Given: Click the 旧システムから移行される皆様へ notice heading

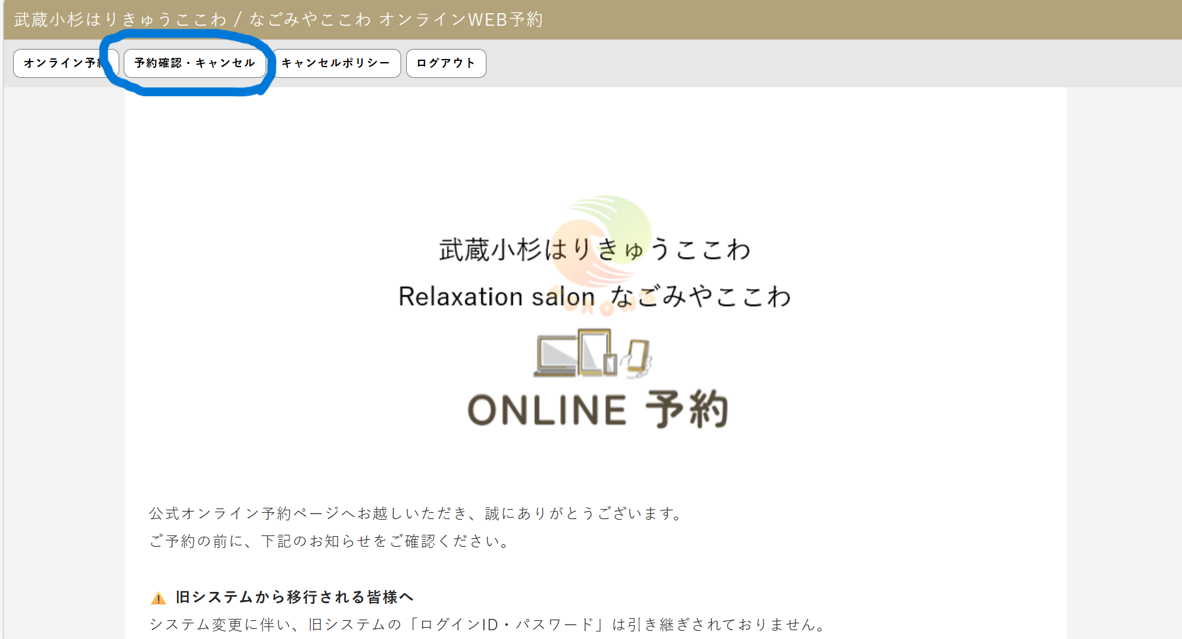Looking at the screenshot, I should (x=294, y=597).
